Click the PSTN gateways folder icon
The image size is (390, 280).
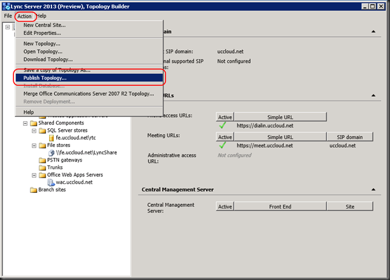42,160
